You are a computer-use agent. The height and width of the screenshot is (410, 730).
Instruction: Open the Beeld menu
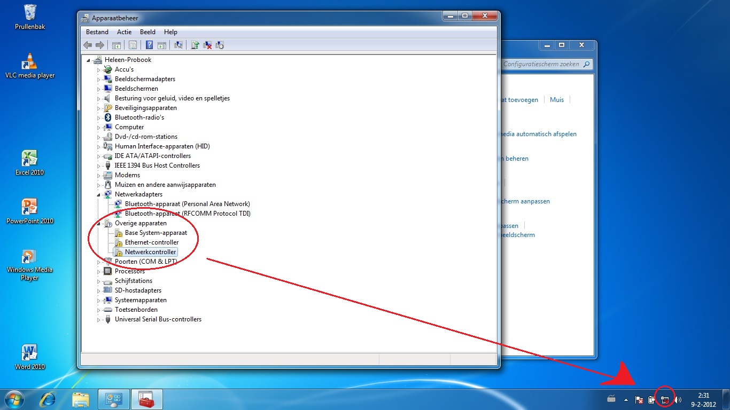pyautogui.click(x=147, y=32)
